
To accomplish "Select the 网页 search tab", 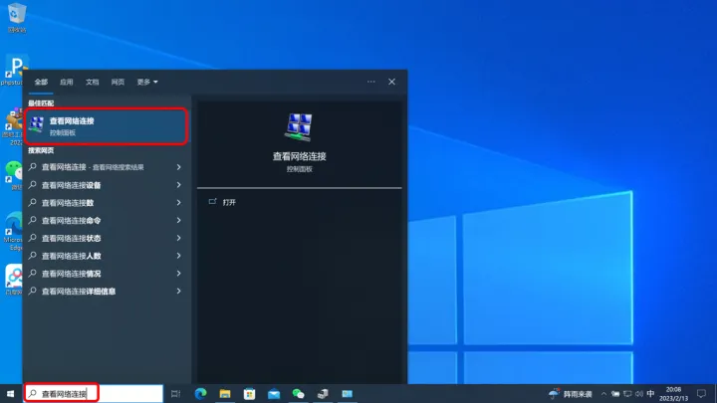I will tap(119, 82).
